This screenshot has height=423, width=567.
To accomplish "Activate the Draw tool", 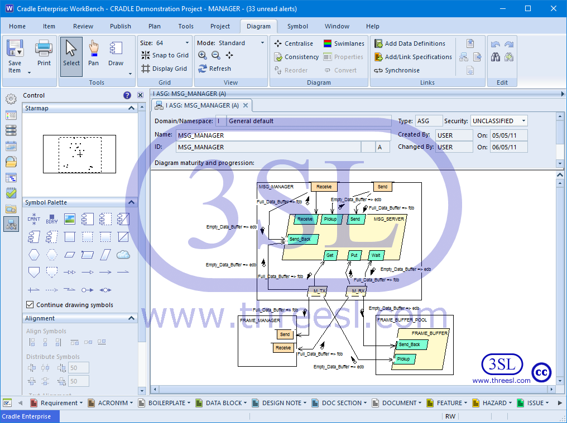I will point(116,53).
